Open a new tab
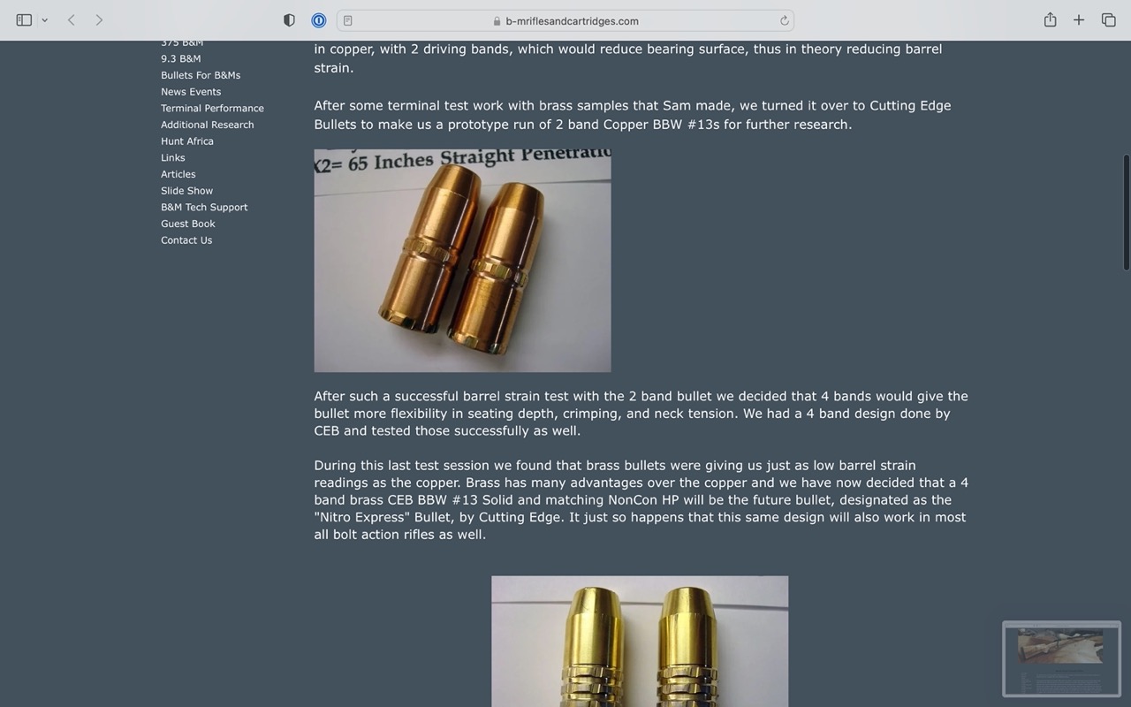 [1079, 20]
